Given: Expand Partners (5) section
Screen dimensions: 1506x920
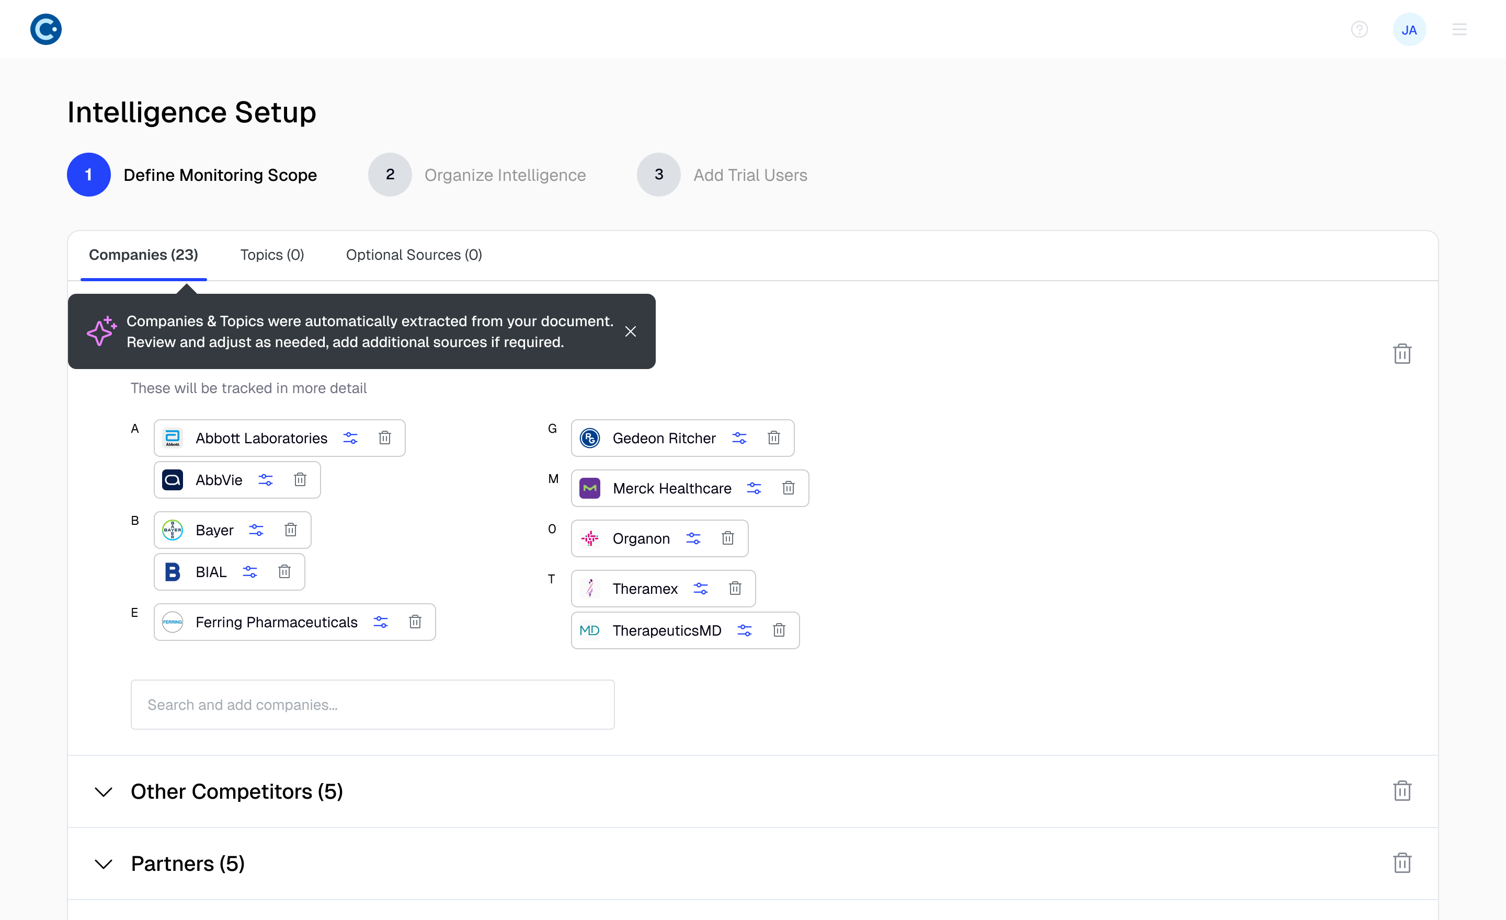Looking at the screenshot, I should pyautogui.click(x=104, y=864).
